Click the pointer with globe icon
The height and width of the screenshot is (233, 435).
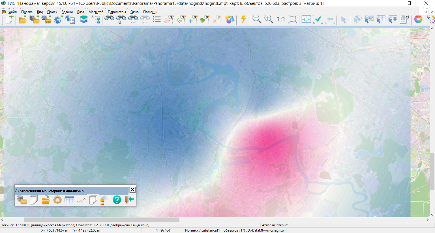click(x=357, y=19)
